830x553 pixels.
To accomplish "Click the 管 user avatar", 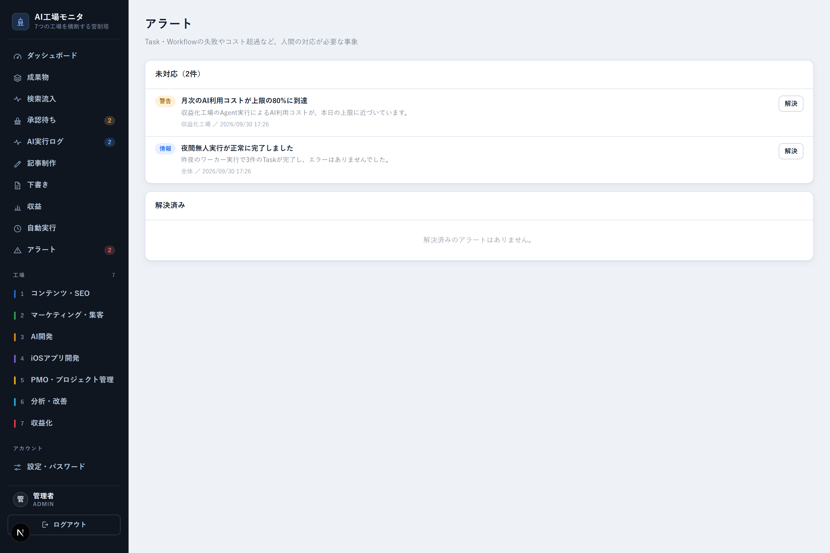I will [x=21, y=499].
